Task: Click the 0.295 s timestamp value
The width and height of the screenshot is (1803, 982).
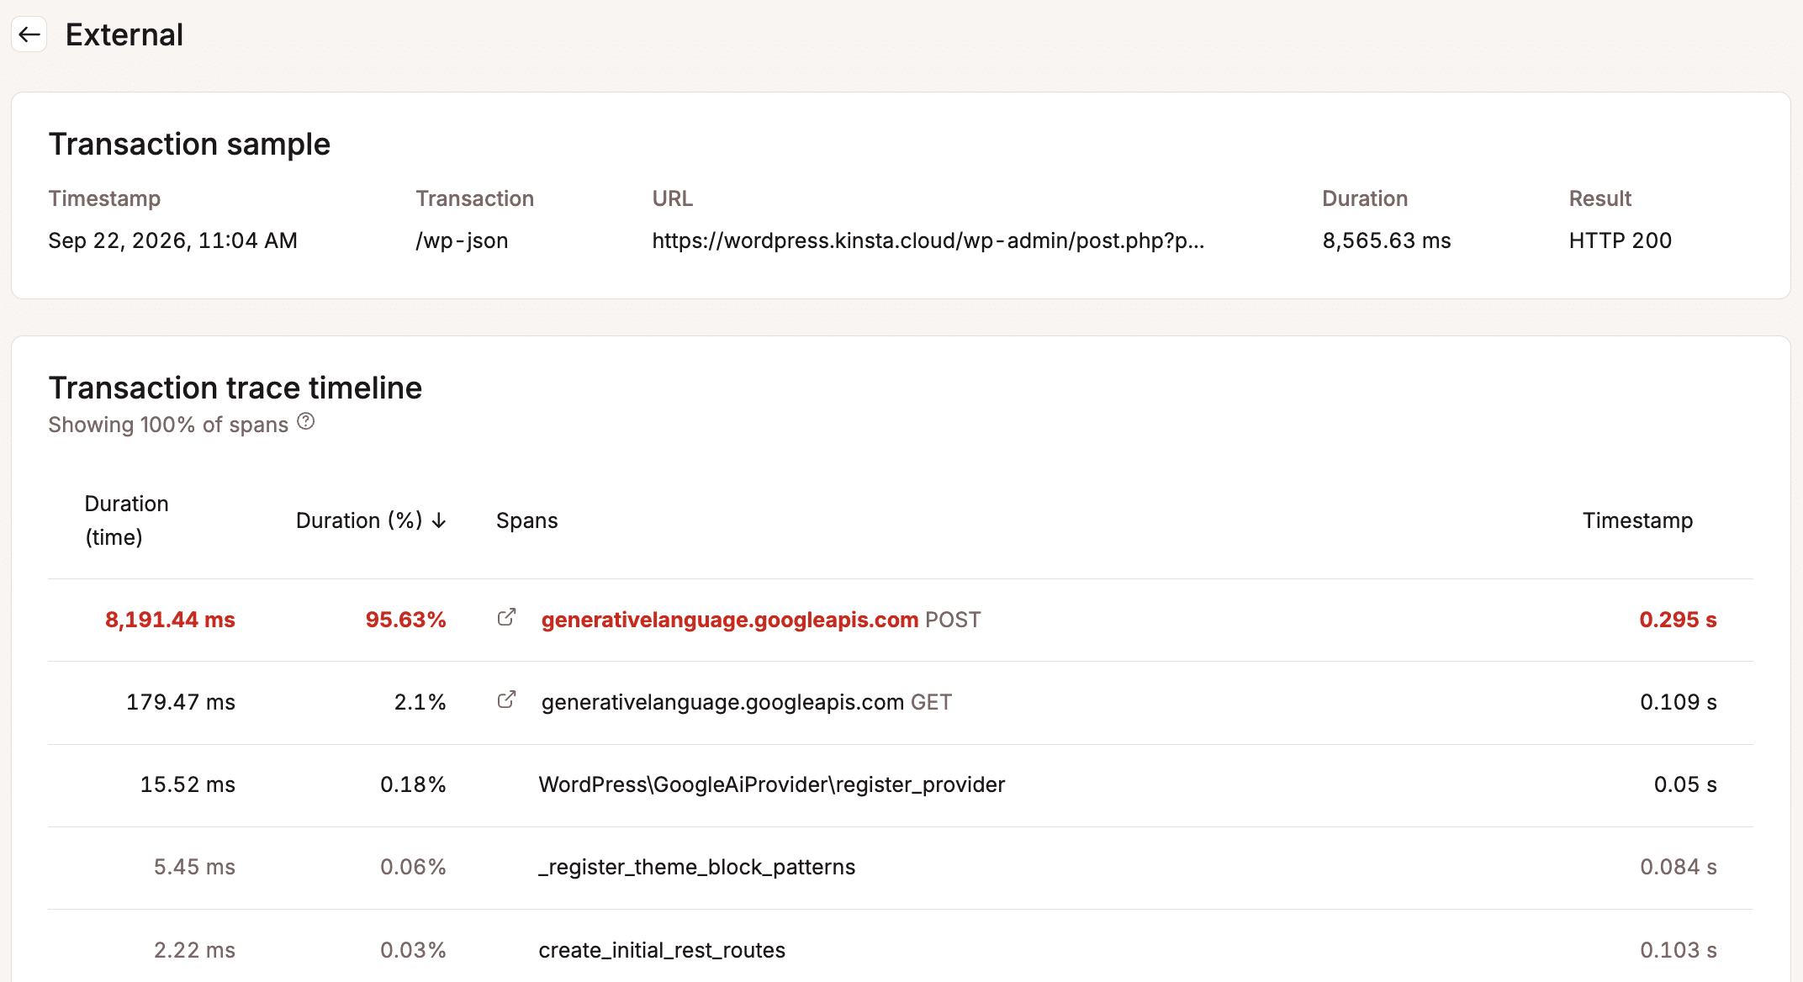Action: tap(1678, 620)
